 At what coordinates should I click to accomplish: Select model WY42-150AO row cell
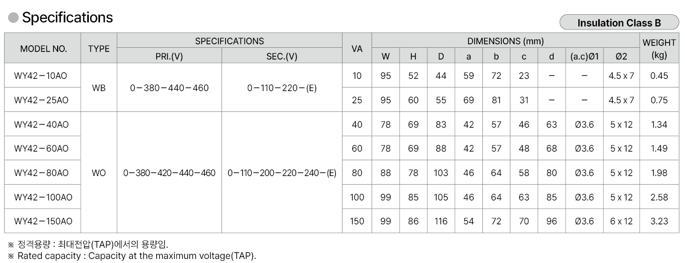tap(43, 221)
